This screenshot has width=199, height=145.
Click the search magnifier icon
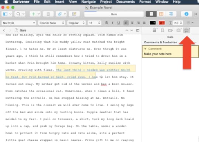click(x=18, y=14)
